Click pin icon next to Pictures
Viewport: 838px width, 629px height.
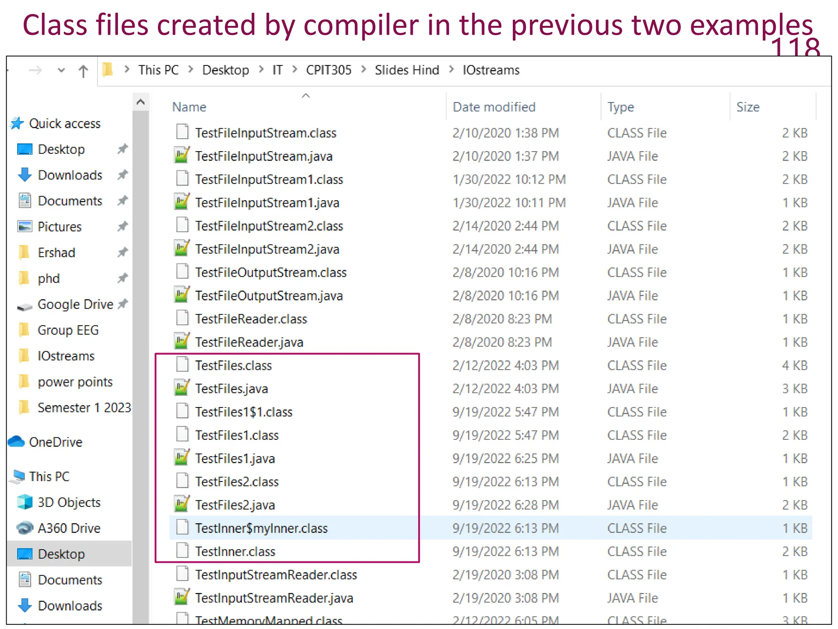click(x=122, y=226)
